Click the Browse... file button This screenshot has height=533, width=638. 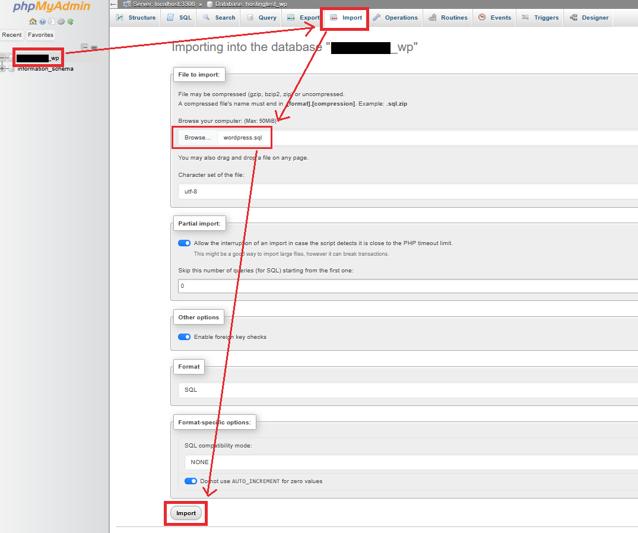[x=198, y=138]
